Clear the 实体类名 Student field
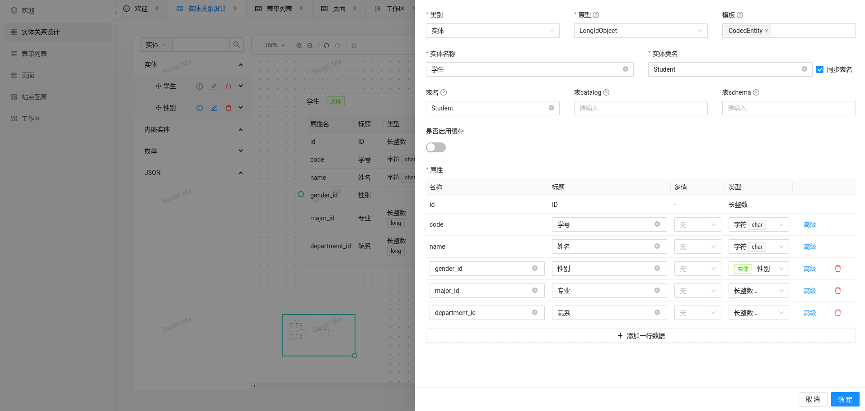Viewport: 865px width, 411px height. pyautogui.click(x=804, y=69)
